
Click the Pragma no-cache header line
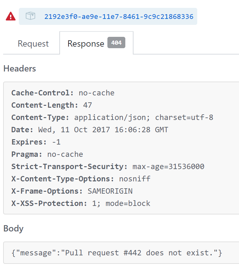coord(47,154)
